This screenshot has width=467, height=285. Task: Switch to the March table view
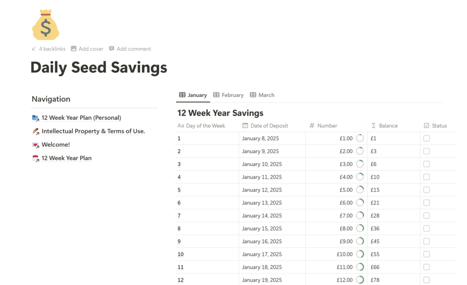click(263, 95)
